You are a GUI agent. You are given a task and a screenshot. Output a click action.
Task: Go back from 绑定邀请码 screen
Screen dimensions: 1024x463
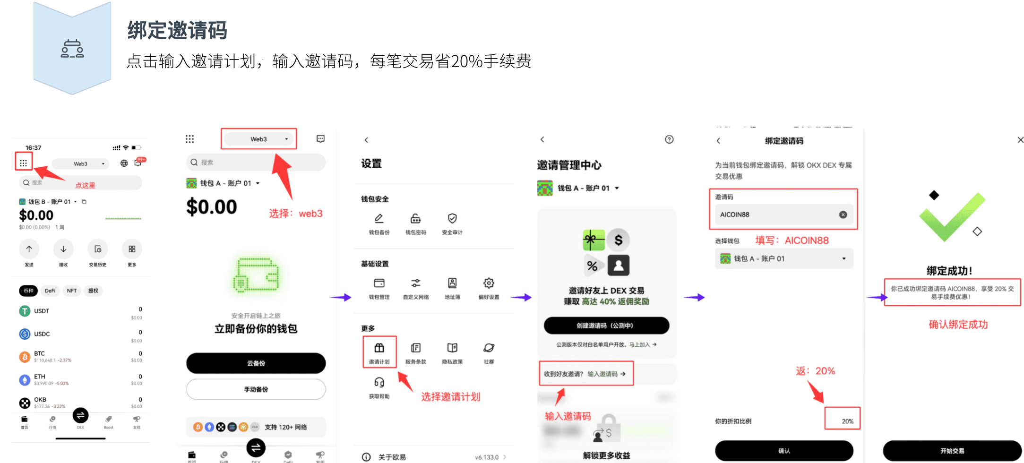click(x=718, y=141)
